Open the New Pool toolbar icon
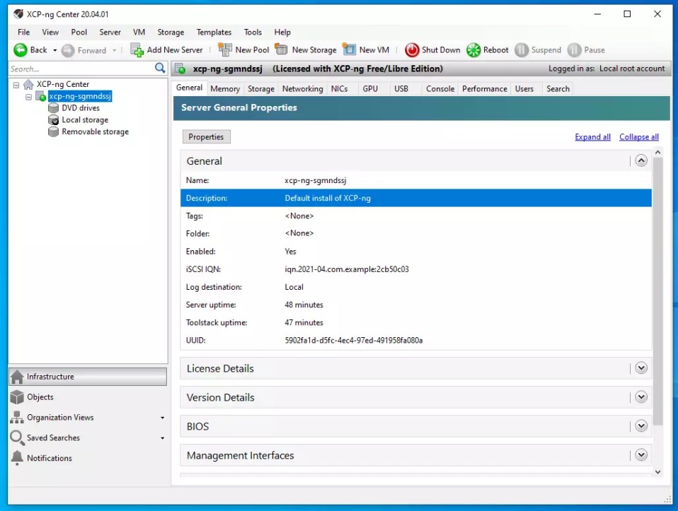678x511 pixels. pyautogui.click(x=224, y=49)
